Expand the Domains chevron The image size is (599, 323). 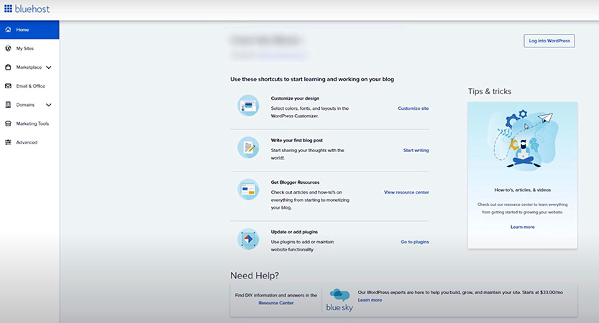tap(48, 105)
